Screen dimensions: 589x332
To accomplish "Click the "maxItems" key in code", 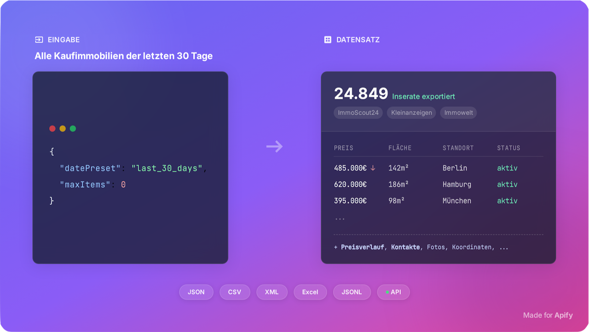I will coord(85,185).
